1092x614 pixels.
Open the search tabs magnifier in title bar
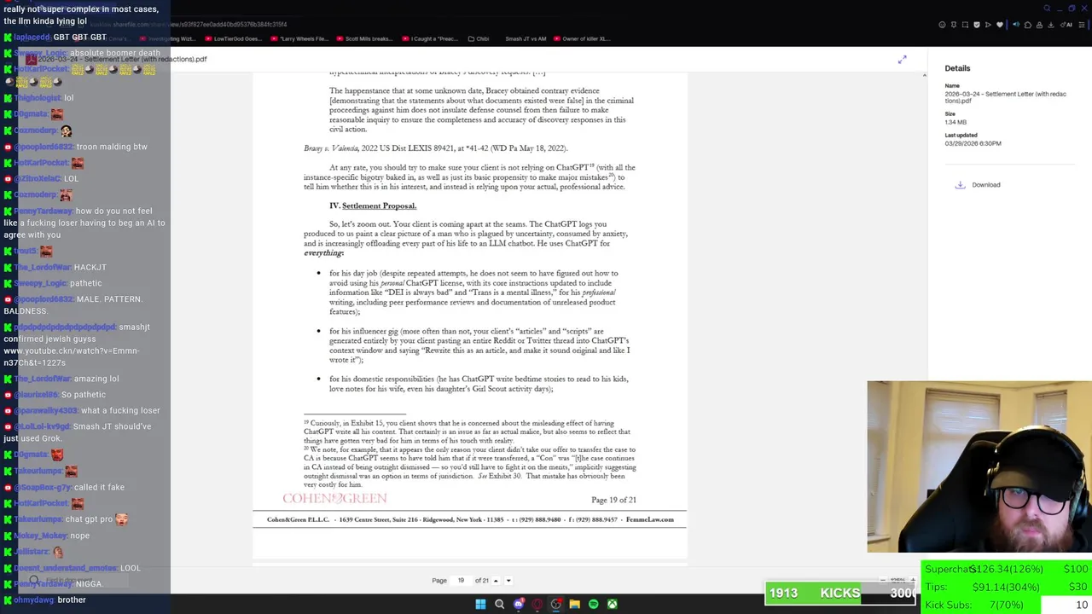tap(1047, 9)
